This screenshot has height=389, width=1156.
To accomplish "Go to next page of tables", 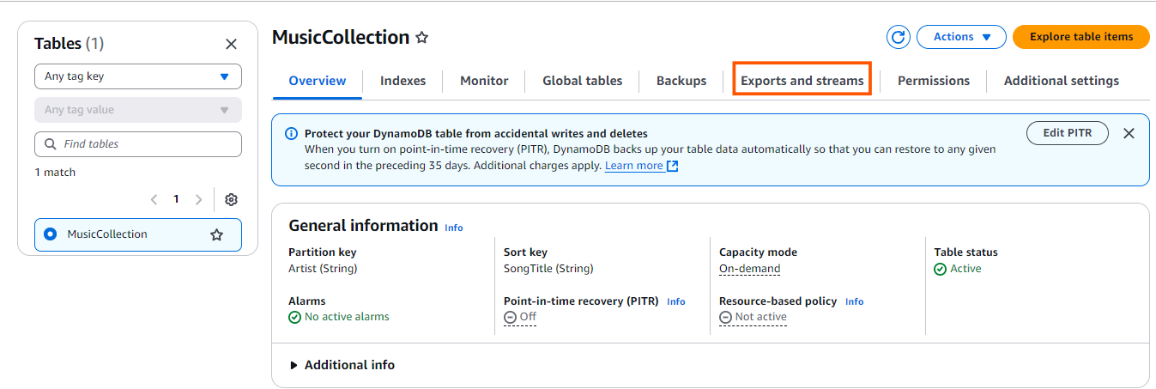I will point(198,199).
